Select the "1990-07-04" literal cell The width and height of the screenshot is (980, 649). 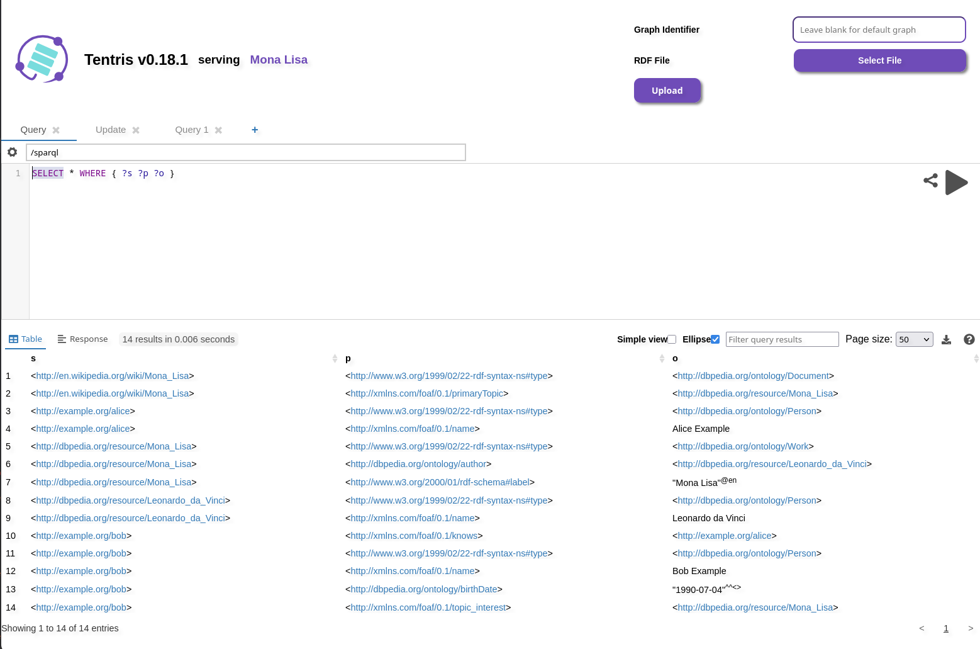coord(706,589)
